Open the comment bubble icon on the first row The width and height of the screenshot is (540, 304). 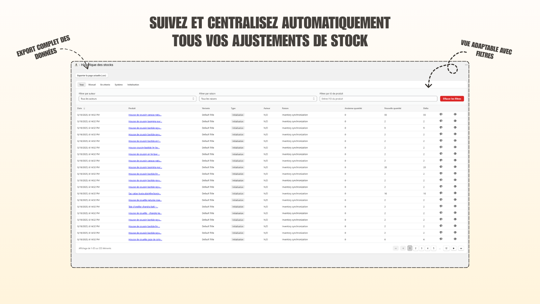(x=441, y=114)
